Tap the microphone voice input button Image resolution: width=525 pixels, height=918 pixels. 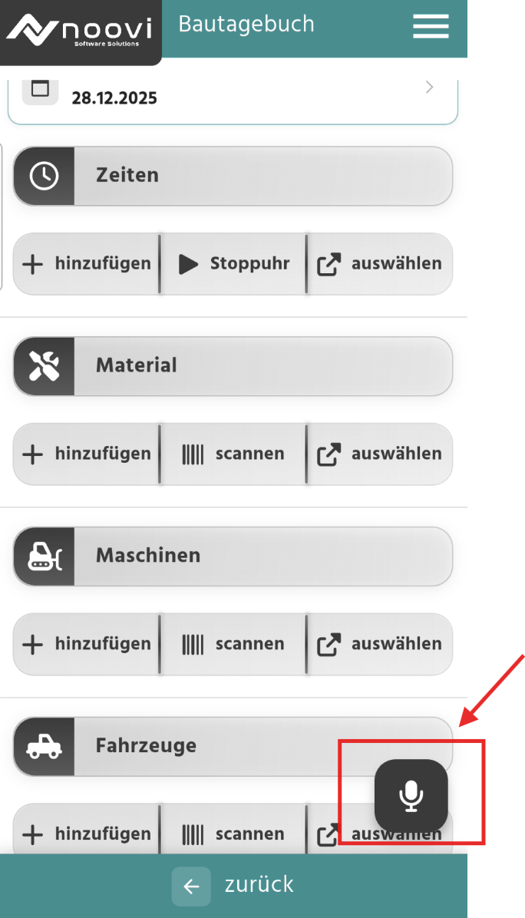(411, 796)
